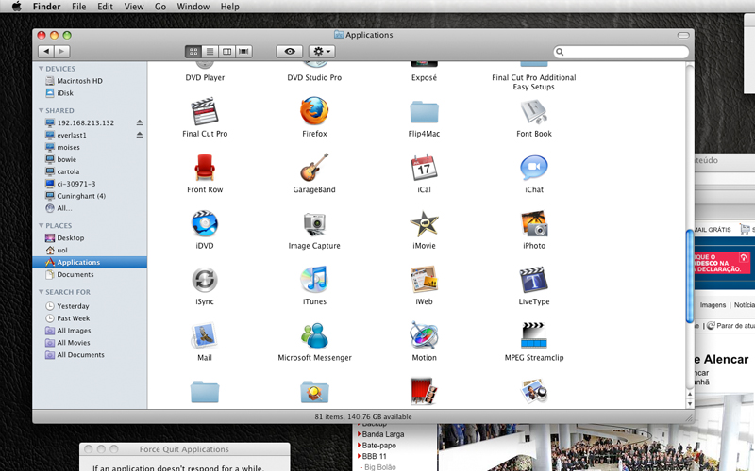Select the MPEG Streamclip icon
The height and width of the screenshot is (471, 755).
coord(534,335)
